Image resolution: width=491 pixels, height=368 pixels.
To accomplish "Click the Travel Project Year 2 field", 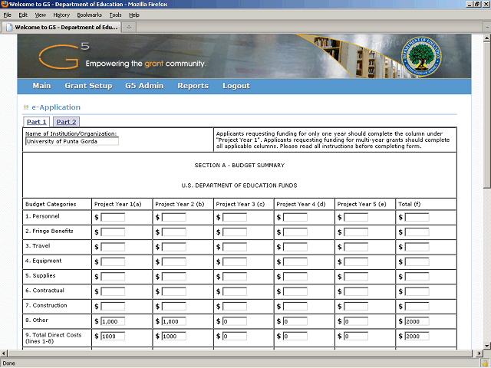I will pos(173,248).
